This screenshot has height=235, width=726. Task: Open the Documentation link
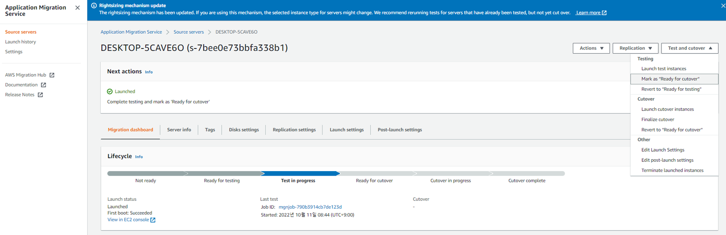21,85
